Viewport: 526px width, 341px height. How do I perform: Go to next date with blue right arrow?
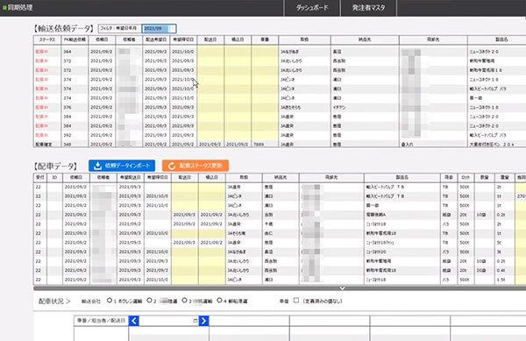point(203,321)
